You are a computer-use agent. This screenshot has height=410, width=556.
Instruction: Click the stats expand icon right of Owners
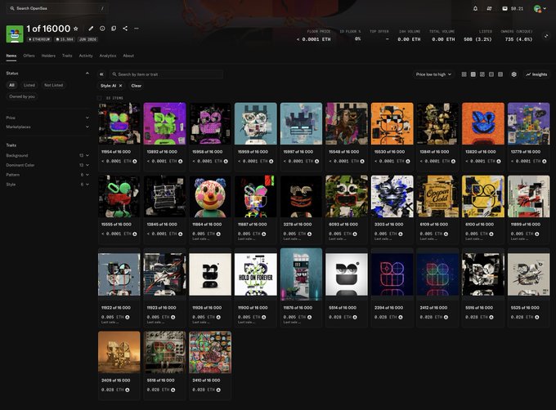546,36
